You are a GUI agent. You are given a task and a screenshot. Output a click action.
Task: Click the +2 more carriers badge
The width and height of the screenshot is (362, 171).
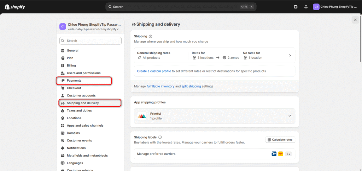coord(288,154)
